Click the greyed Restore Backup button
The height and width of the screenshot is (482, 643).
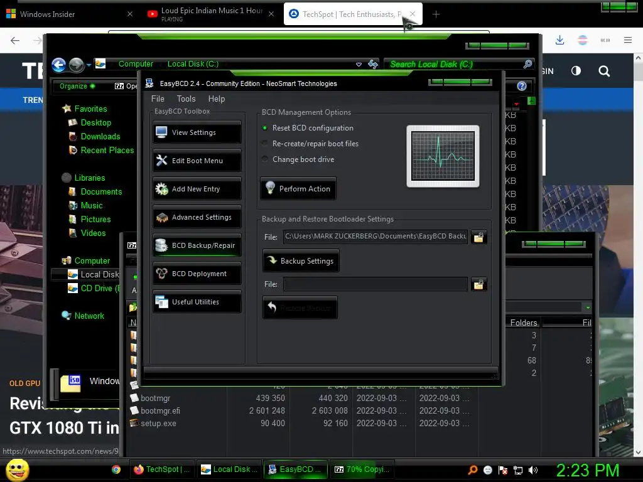300,308
